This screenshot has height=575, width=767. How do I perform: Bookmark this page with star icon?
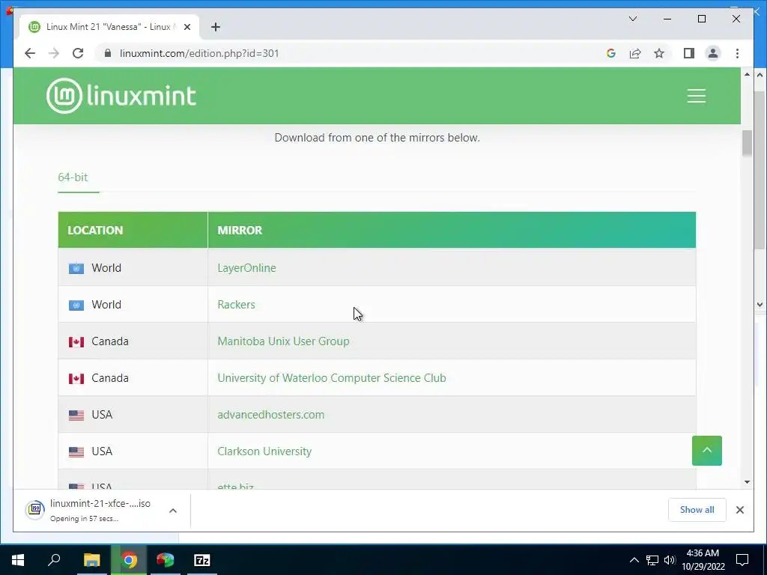[x=659, y=53]
